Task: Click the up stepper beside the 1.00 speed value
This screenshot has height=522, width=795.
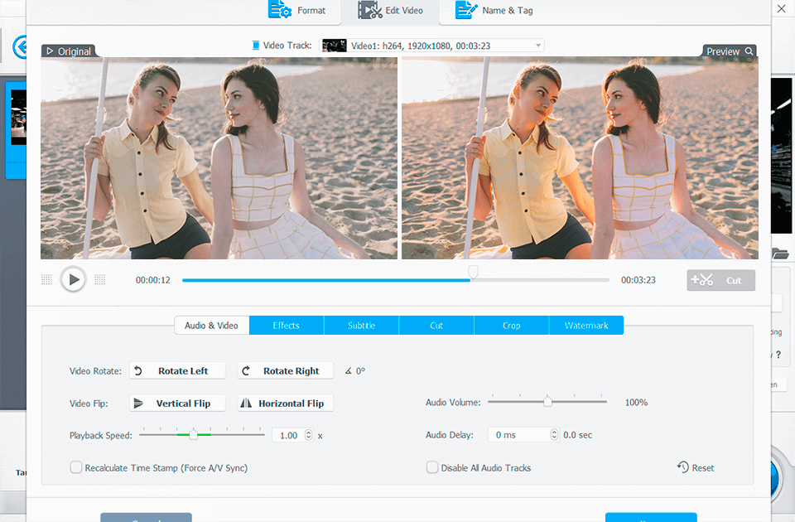Action: 307,431
